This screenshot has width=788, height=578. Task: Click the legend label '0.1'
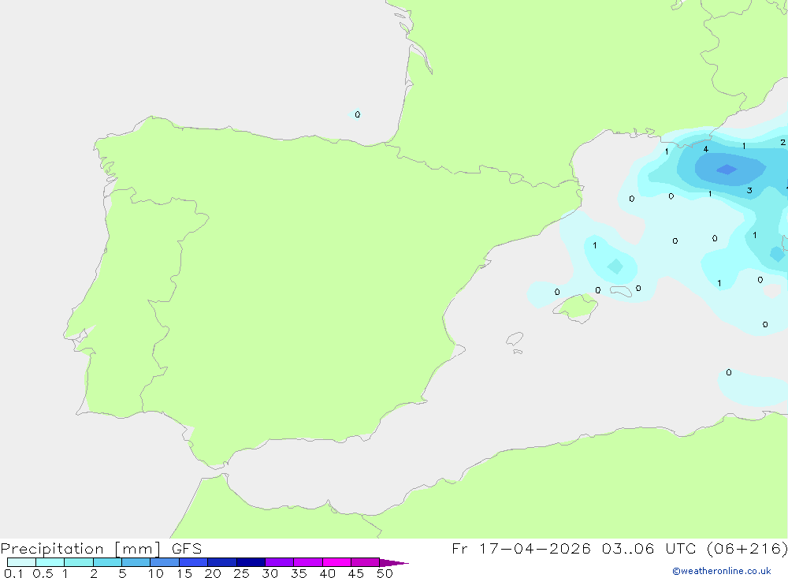[13, 573]
